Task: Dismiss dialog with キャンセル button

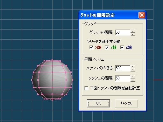Action: pos(126,103)
